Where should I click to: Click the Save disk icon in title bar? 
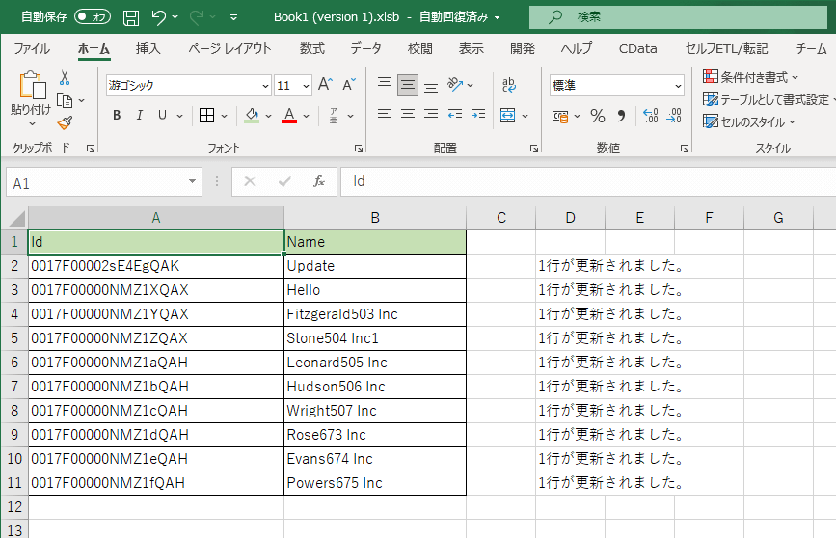tap(131, 17)
